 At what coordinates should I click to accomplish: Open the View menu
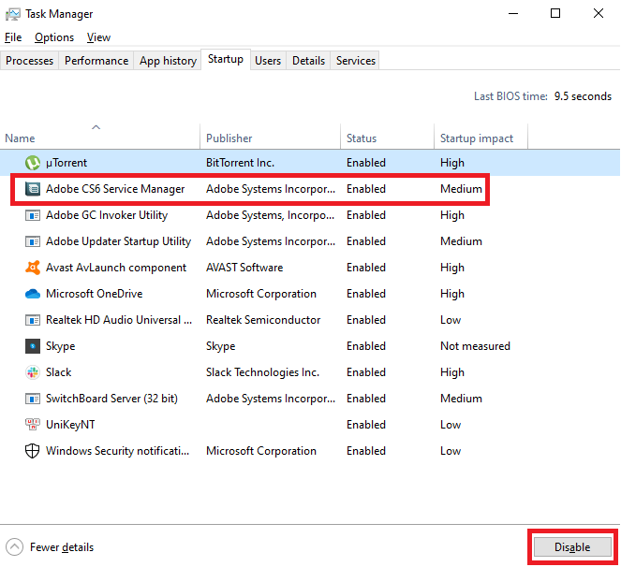pos(98,37)
